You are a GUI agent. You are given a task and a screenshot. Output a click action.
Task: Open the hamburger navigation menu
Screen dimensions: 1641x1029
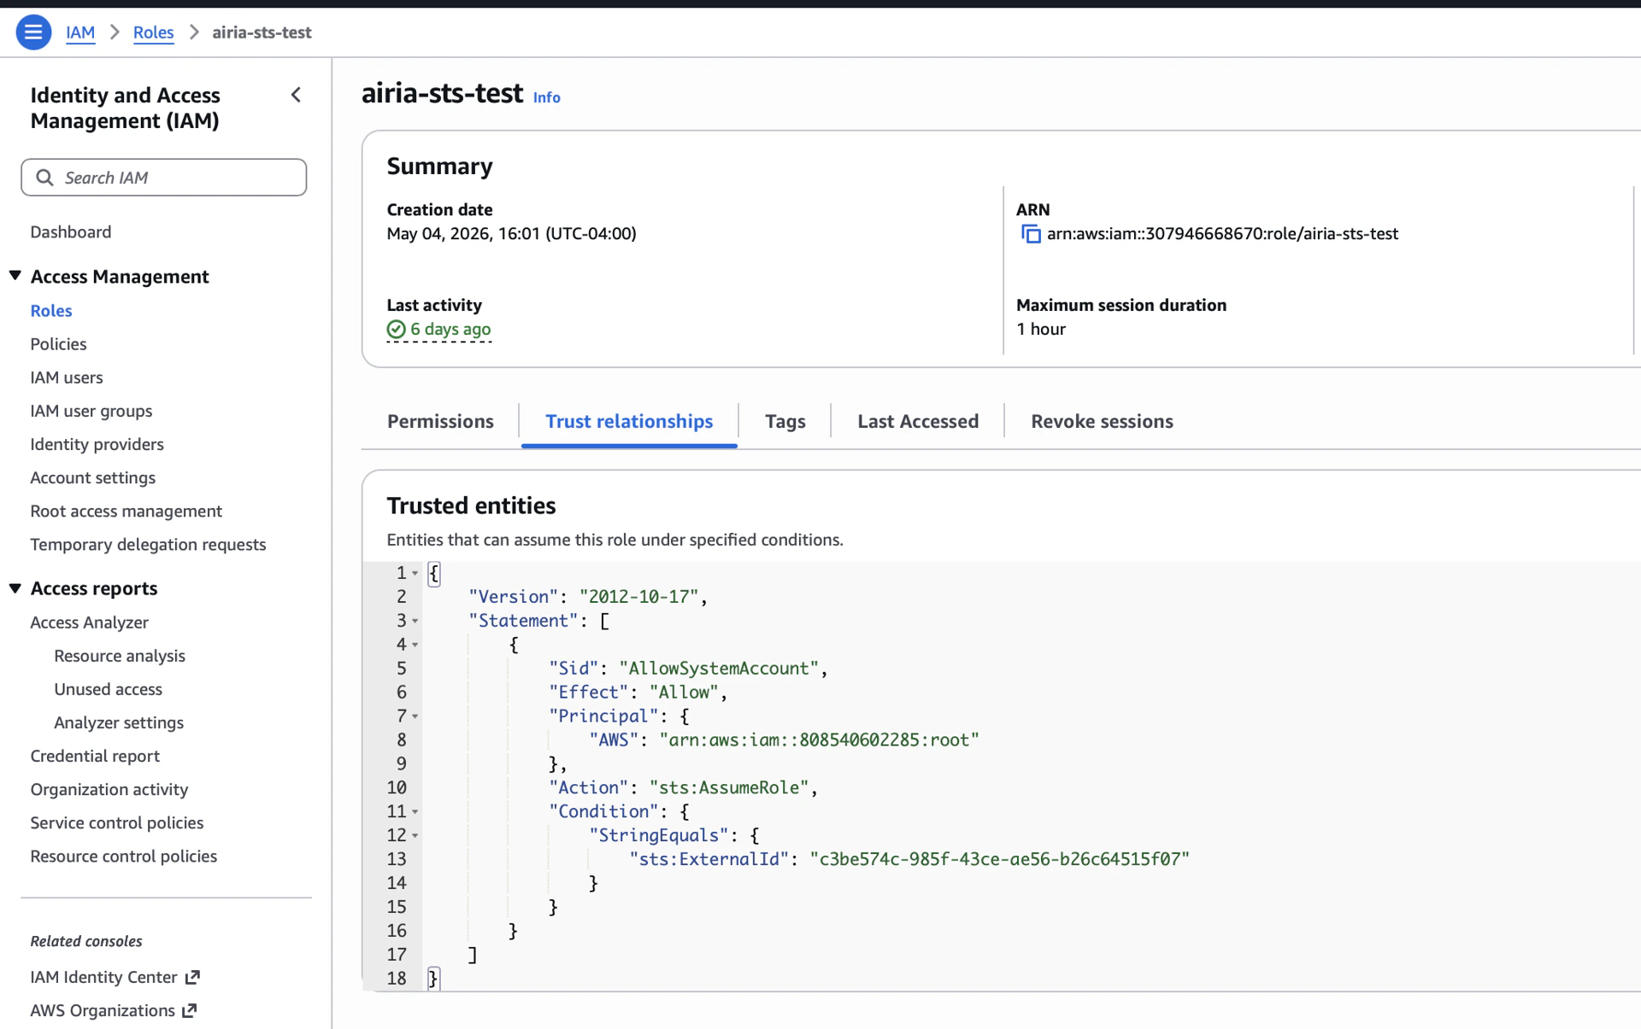tap(33, 32)
